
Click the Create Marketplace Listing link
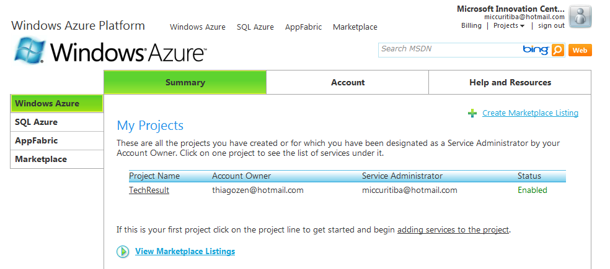[530, 113]
